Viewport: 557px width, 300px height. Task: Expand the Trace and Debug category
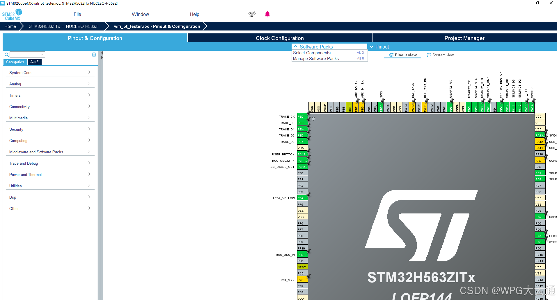50,163
